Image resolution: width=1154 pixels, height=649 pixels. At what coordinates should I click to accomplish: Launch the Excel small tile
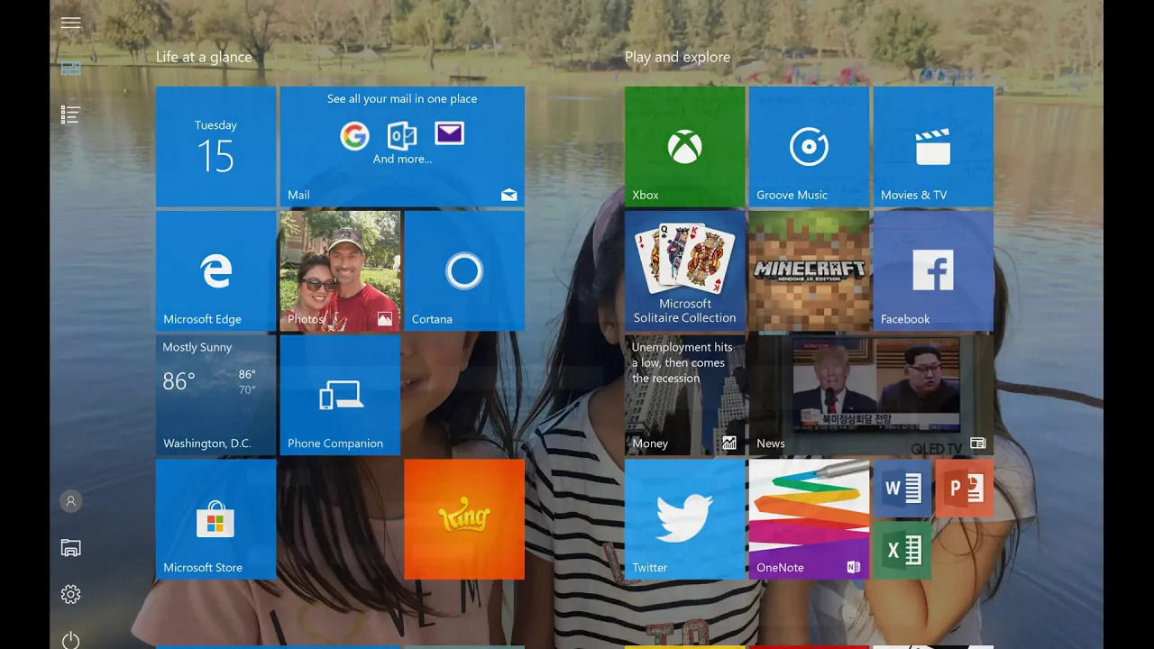pyautogui.click(x=902, y=550)
